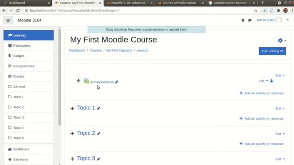The image size is (294, 165).
Task: Click the Turn editing off button
Action: 272,51
